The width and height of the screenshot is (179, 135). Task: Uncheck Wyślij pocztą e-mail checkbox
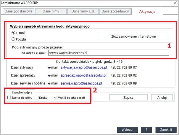[56, 97]
